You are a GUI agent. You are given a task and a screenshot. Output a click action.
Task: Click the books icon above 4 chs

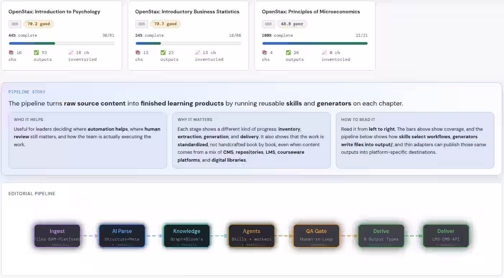(x=265, y=53)
